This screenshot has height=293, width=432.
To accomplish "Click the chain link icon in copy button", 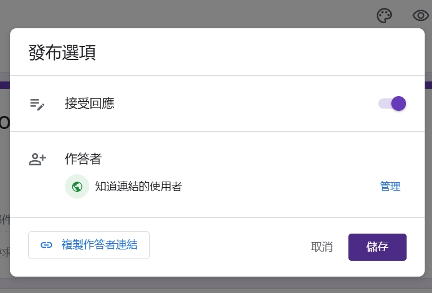I will (46, 245).
